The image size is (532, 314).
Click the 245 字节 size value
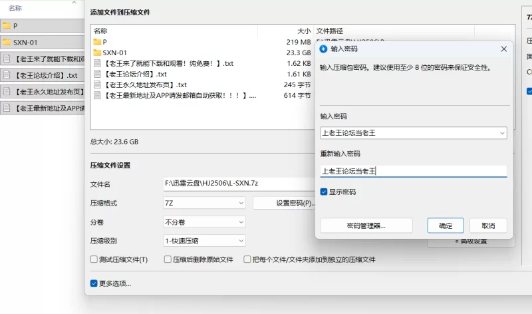pos(297,85)
